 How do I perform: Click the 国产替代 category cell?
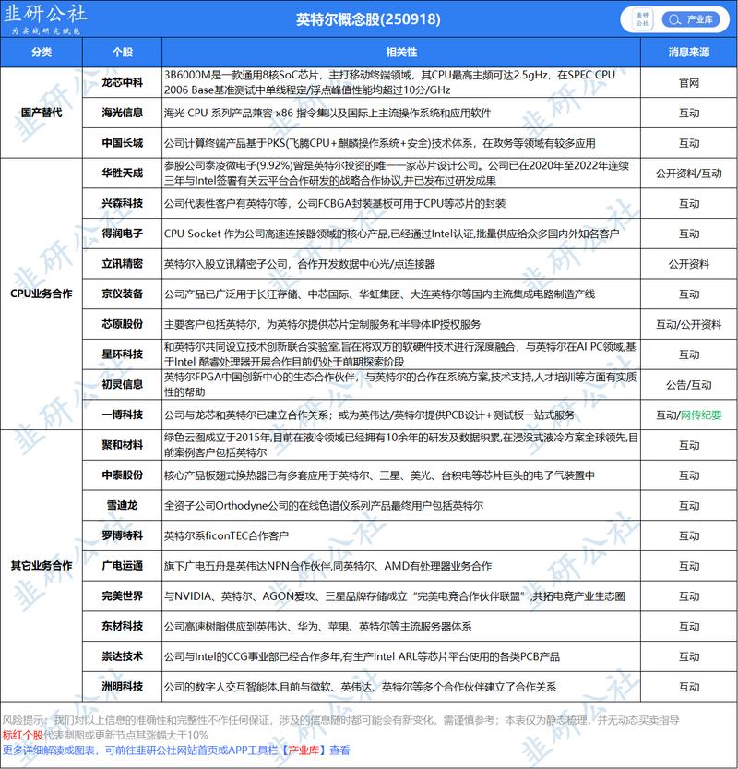tap(42, 113)
